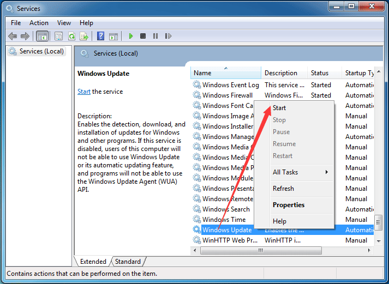Click the Started status of Windows Firewall
Viewport: 389px width, 284px height.
(321, 95)
